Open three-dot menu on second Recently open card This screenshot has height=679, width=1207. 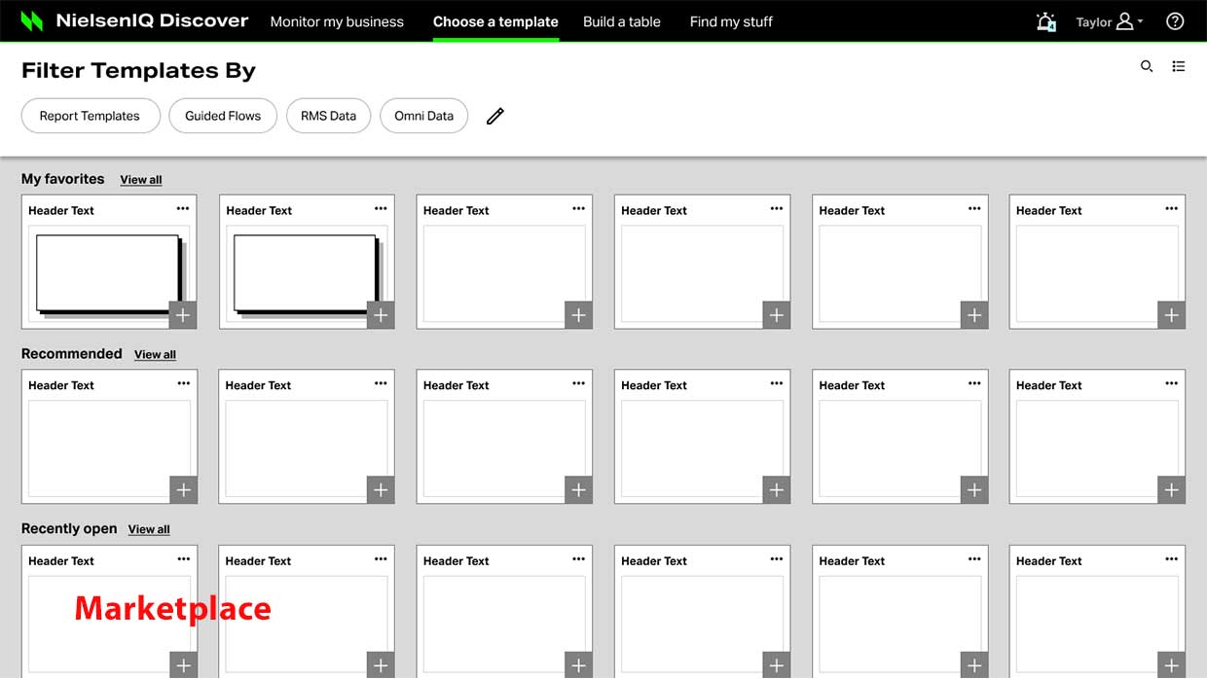pyautogui.click(x=381, y=558)
